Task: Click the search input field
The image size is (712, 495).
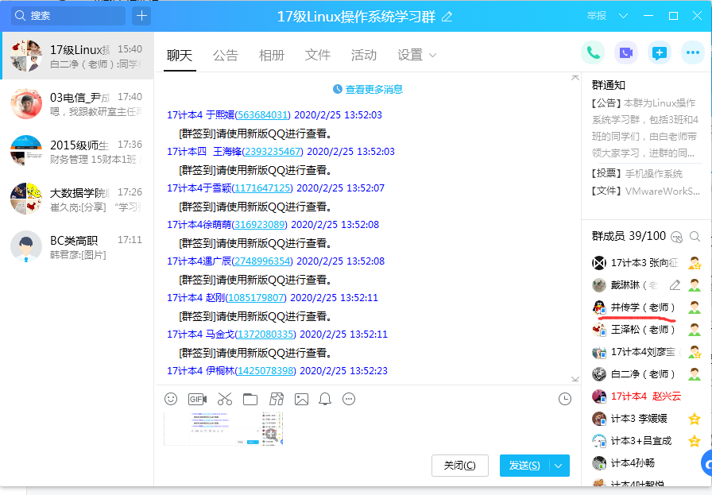Action: pyautogui.click(x=68, y=16)
